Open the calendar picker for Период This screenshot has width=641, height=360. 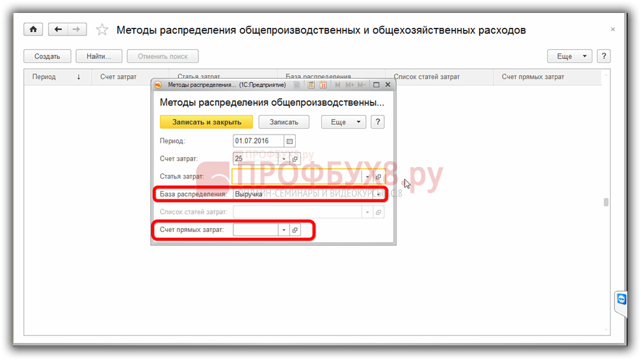(x=290, y=141)
